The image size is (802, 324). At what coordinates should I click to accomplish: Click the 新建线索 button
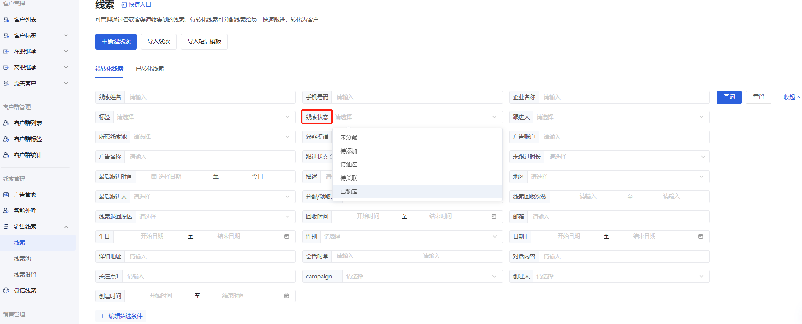point(116,42)
